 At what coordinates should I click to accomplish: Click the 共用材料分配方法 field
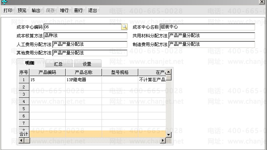click(x=211, y=36)
